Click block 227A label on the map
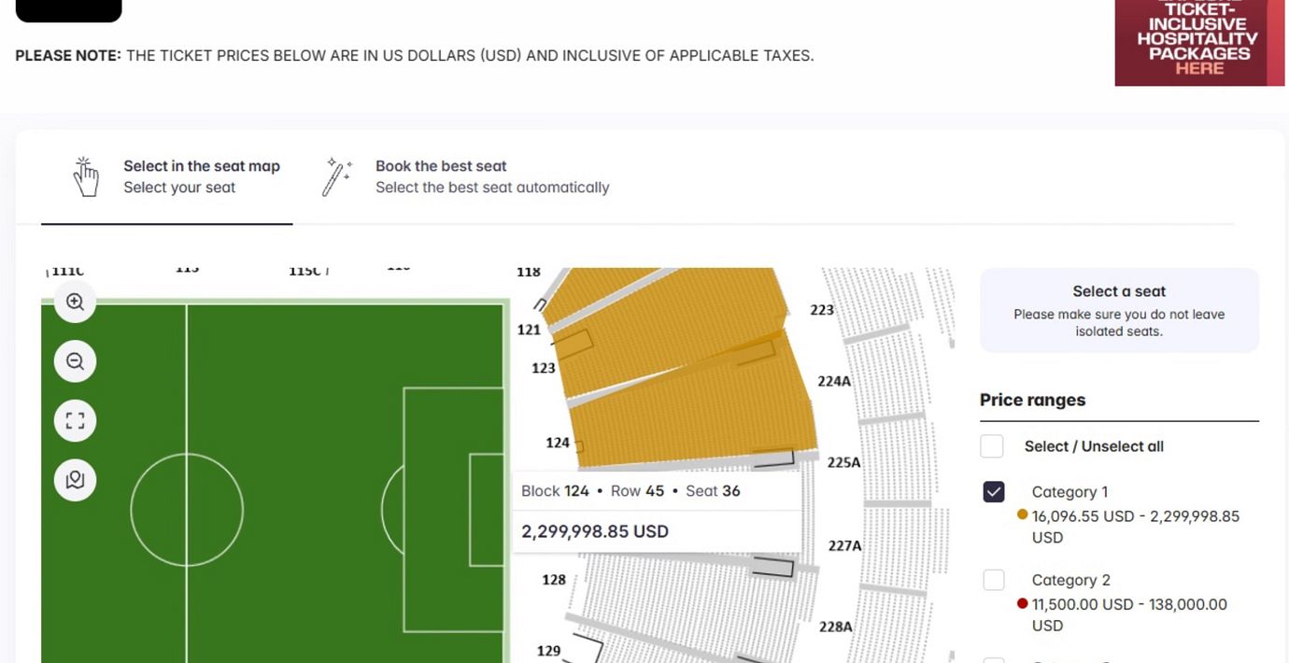 pyautogui.click(x=845, y=545)
